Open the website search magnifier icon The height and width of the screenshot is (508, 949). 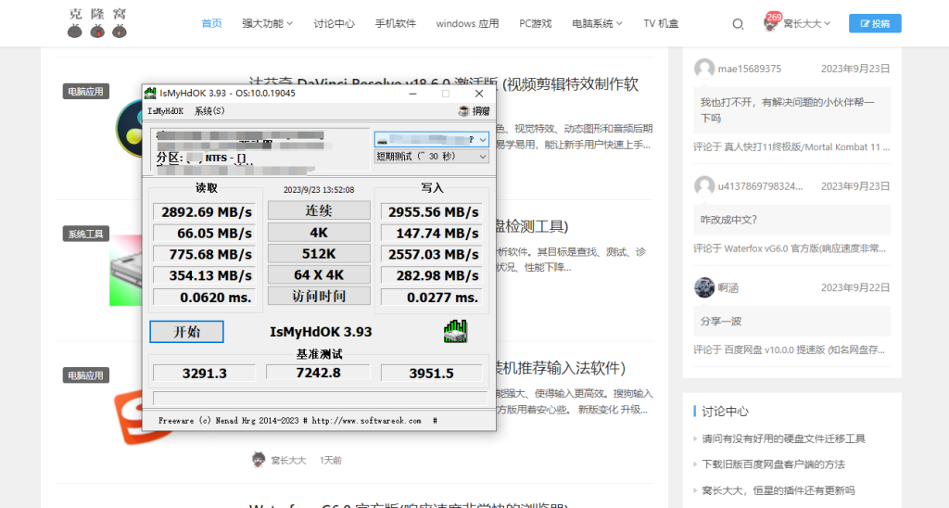click(738, 23)
